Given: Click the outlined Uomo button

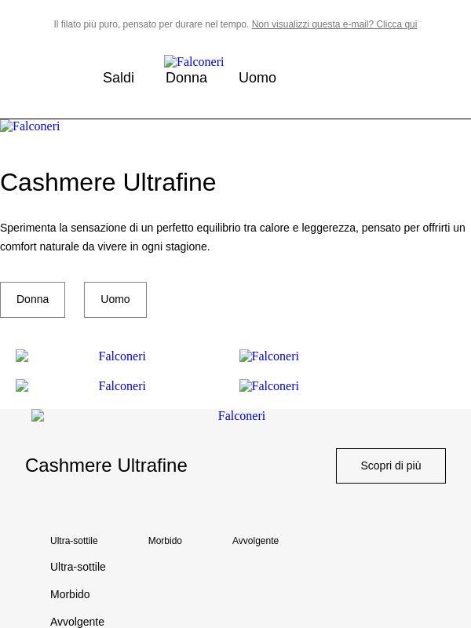Looking at the screenshot, I should (x=115, y=300).
